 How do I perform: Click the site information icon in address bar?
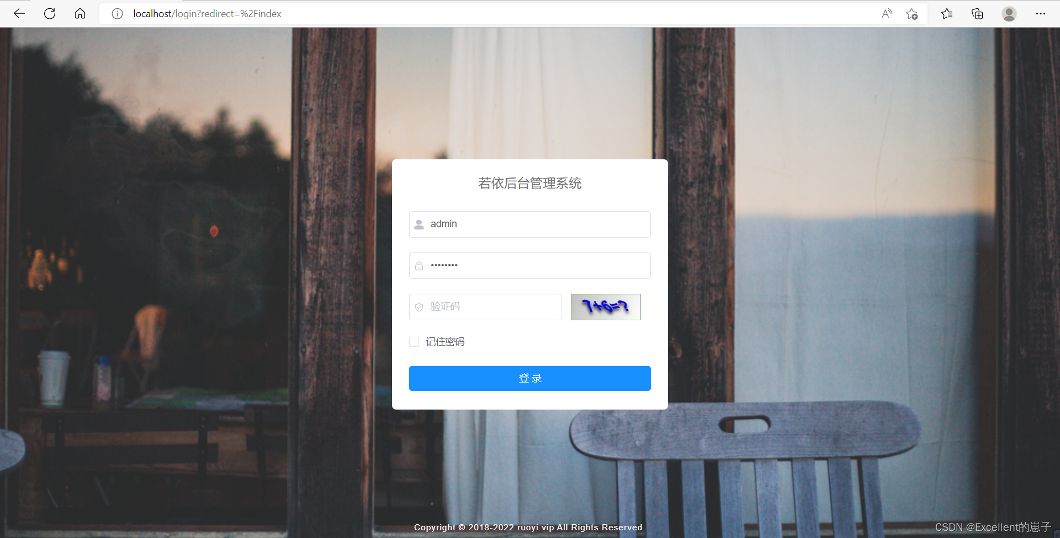[117, 14]
